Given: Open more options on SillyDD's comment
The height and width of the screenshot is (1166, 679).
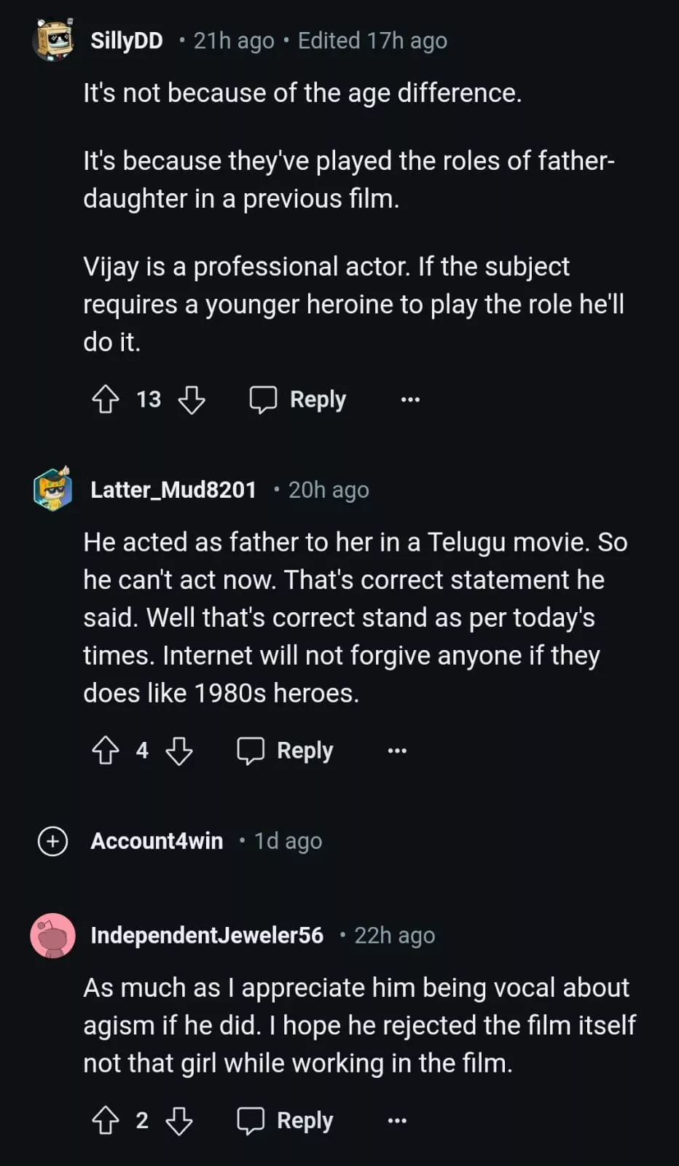Looking at the screenshot, I should [x=410, y=399].
